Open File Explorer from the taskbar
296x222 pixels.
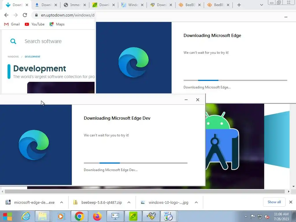coord(42,216)
